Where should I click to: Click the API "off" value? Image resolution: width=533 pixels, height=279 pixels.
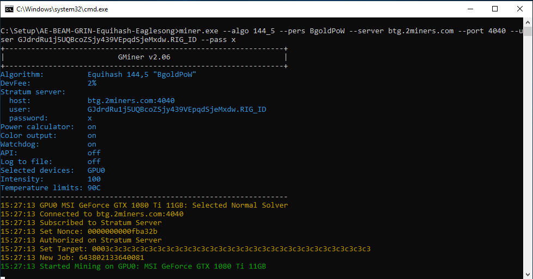(94, 153)
